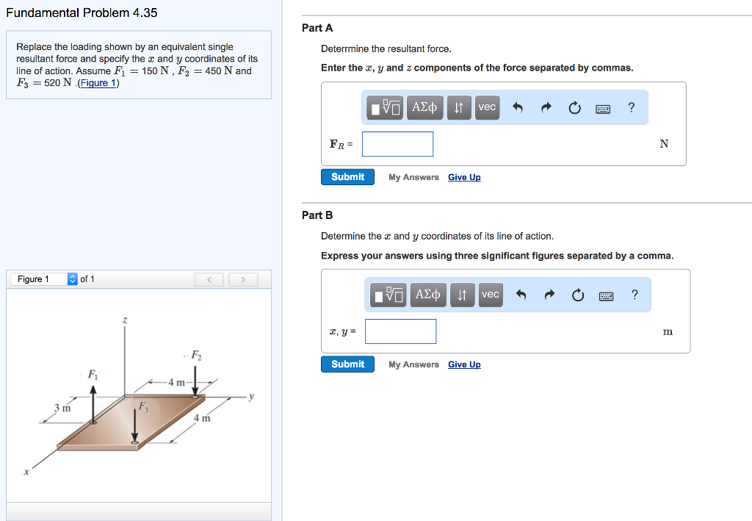Click the subscript/superscript arrows tool in Part A
Screen dimensions: 752x521
(459, 107)
